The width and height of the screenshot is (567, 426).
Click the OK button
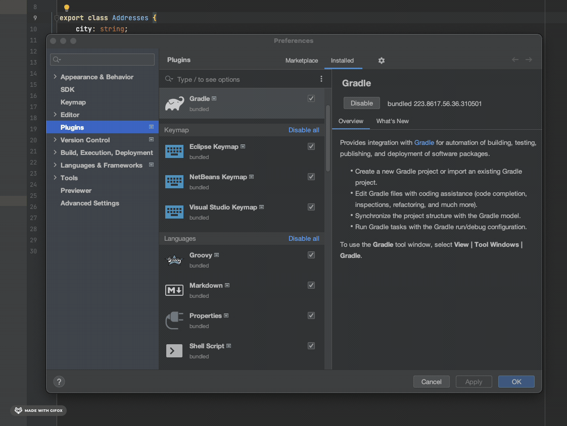tap(516, 382)
